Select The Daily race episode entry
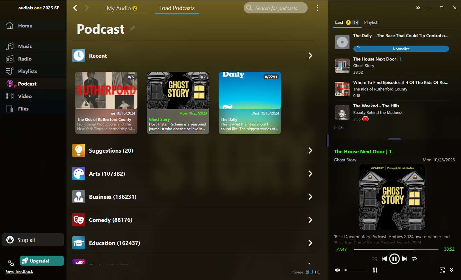Viewport: 461px width, 280px height. tap(392, 42)
